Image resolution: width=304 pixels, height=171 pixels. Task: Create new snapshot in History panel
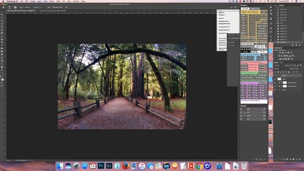(x=296, y=45)
